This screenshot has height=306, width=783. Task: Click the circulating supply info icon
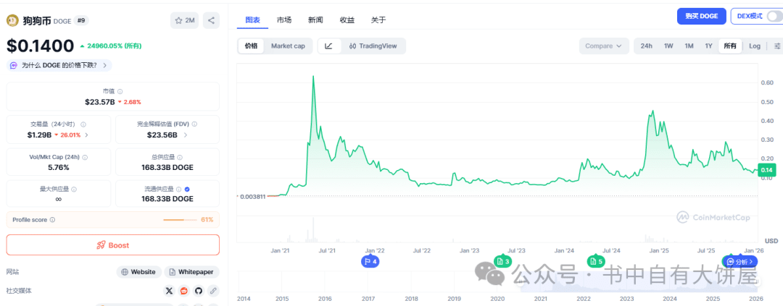[178, 190]
